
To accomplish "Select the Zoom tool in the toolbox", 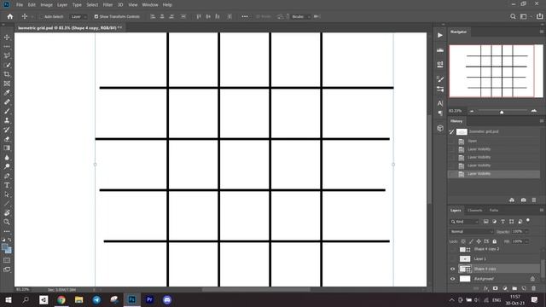I will (x=7, y=222).
